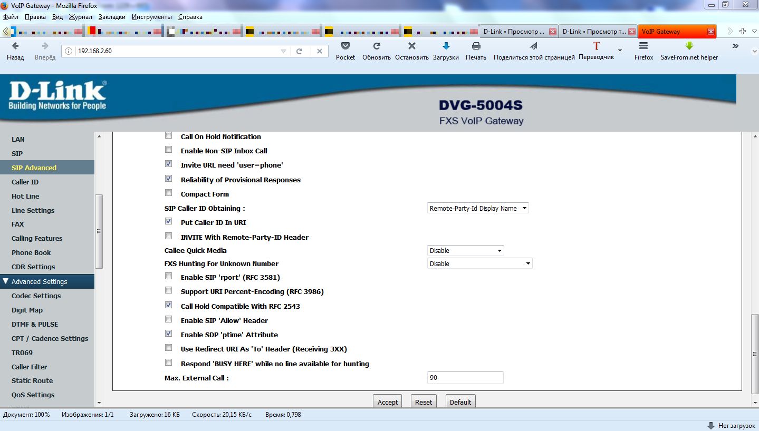The image size is (759, 431).
Task: Click the downloads arrow in status bar
Action: [710, 425]
